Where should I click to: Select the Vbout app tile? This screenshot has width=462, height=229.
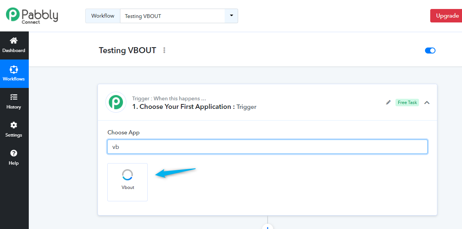(127, 182)
